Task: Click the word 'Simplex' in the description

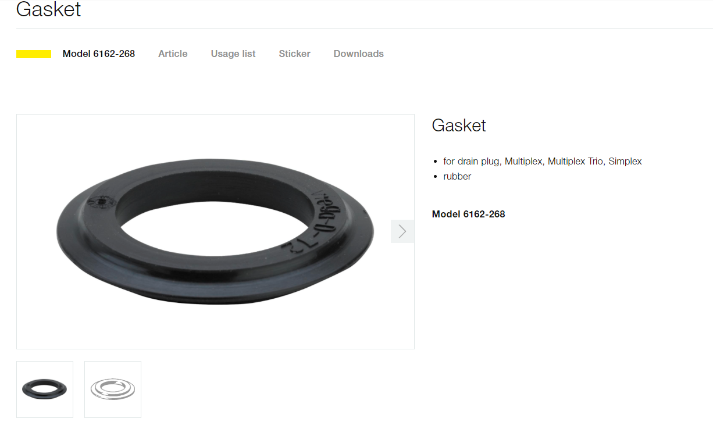Action: [625, 161]
